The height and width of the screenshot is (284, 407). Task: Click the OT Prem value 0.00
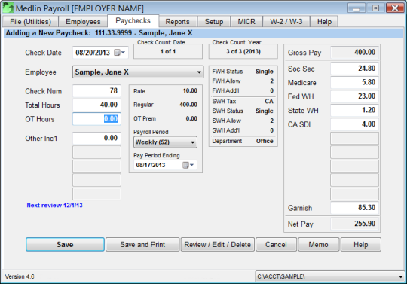(x=191, y=118)
